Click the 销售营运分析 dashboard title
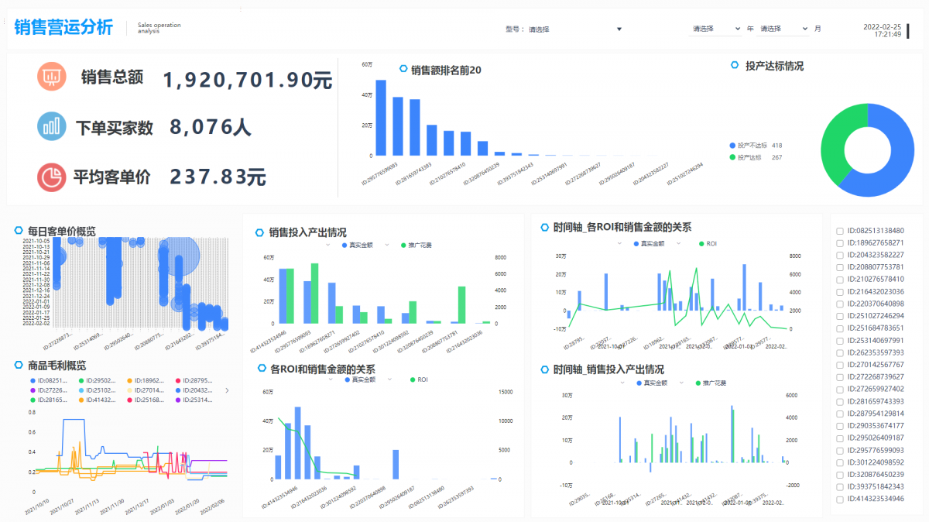 (63, 27)
